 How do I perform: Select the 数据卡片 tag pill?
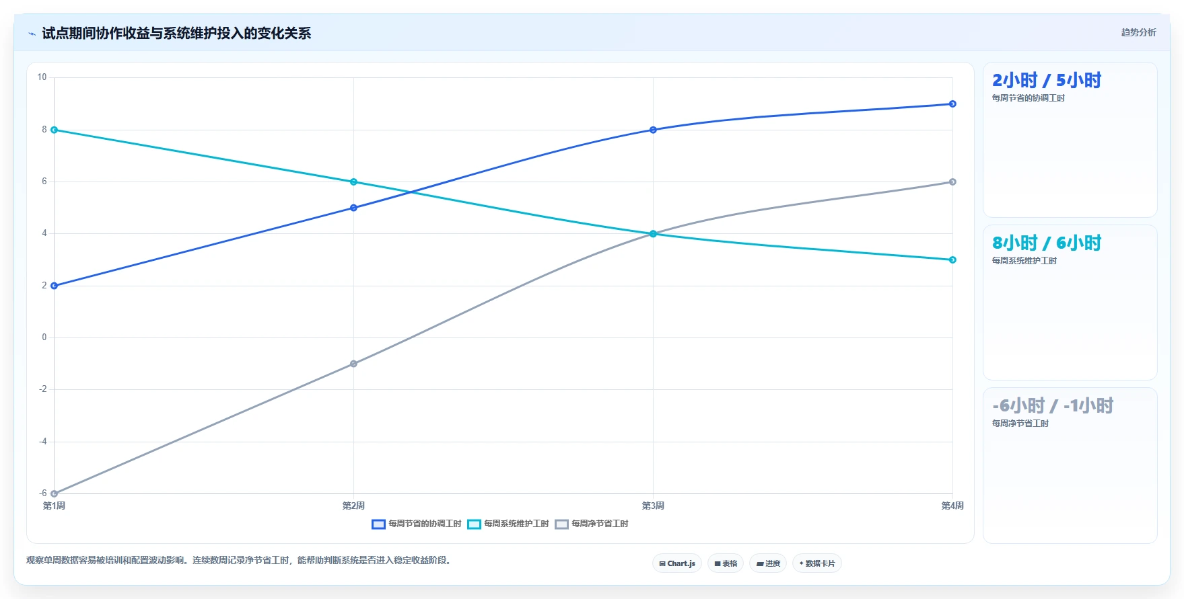pyautogui.click(x=817, y=563)
